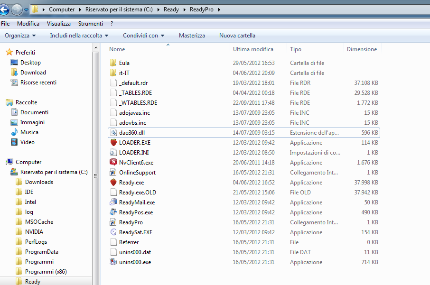Click the Musica note icon

click(x=14, y=132)
